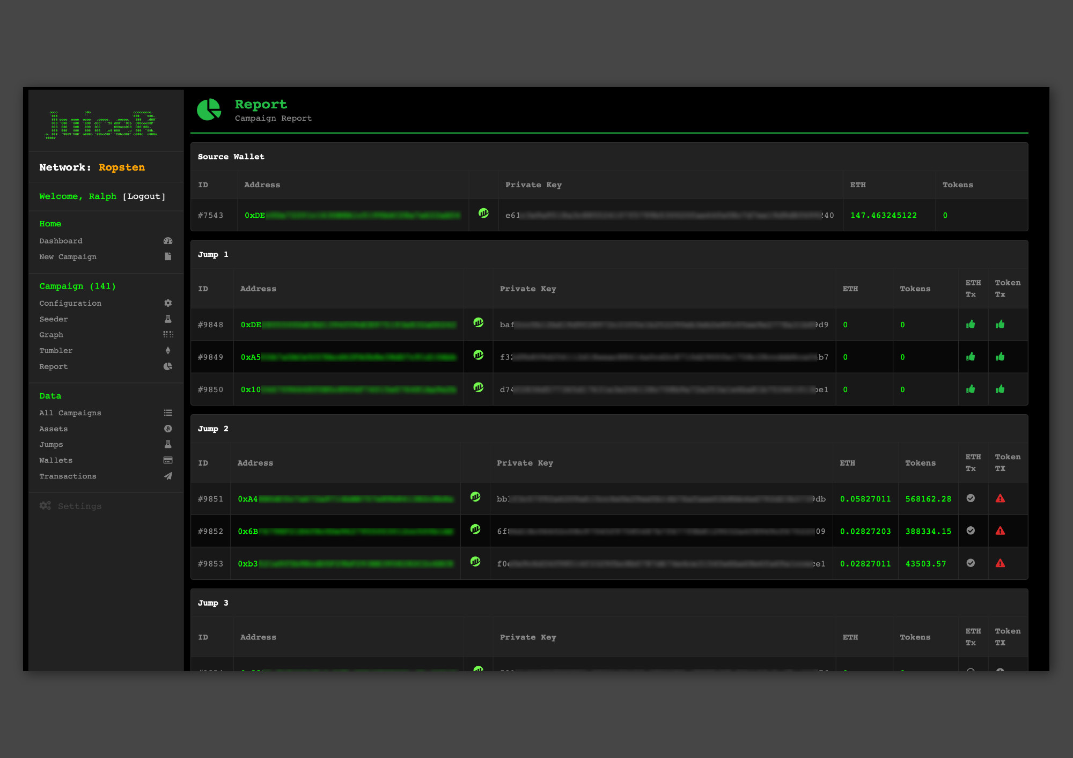Select the ETH balance 147.463245122

[x=884, y=216]
